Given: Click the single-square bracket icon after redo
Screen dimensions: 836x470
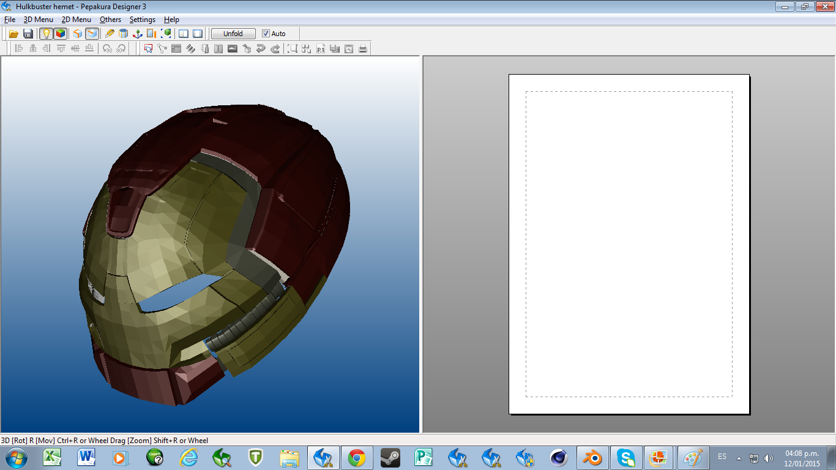Looking at the screenshot, I should (293, 48).
